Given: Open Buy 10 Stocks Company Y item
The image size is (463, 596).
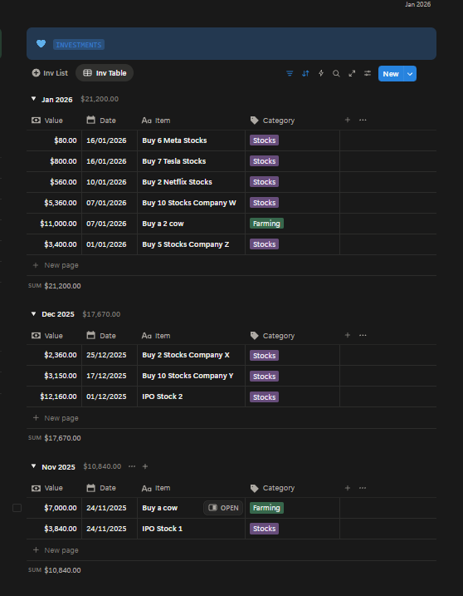Looking at the screenshot, I should 188,376.
